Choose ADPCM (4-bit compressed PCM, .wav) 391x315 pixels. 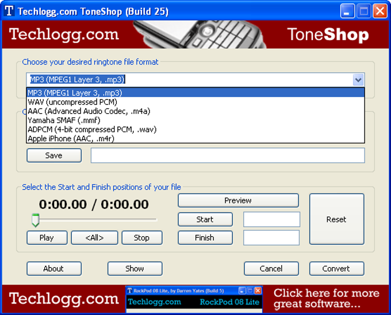pos(195,129)
